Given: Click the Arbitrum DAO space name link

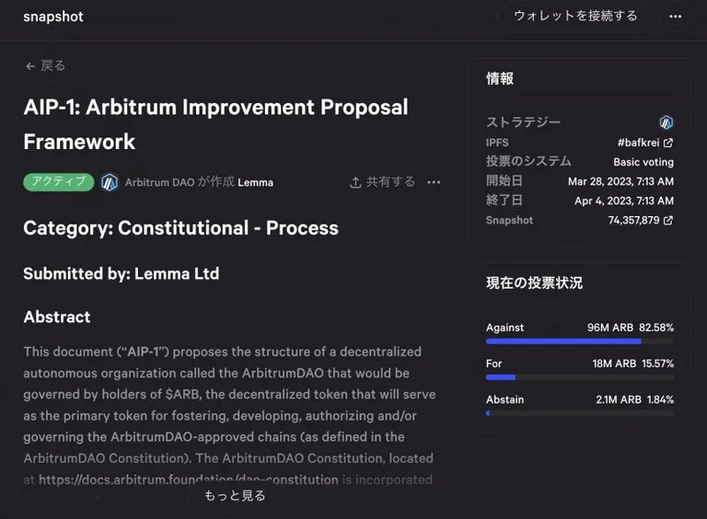Looking at the screenshot, I should (159, 182).
